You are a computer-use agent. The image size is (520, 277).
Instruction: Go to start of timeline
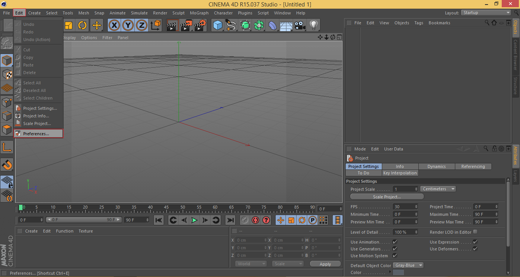point(159,220)
